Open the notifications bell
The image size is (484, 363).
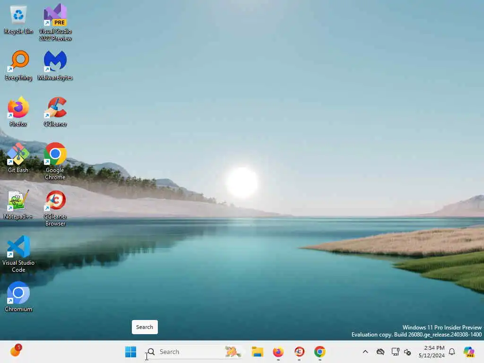[452, 352]
